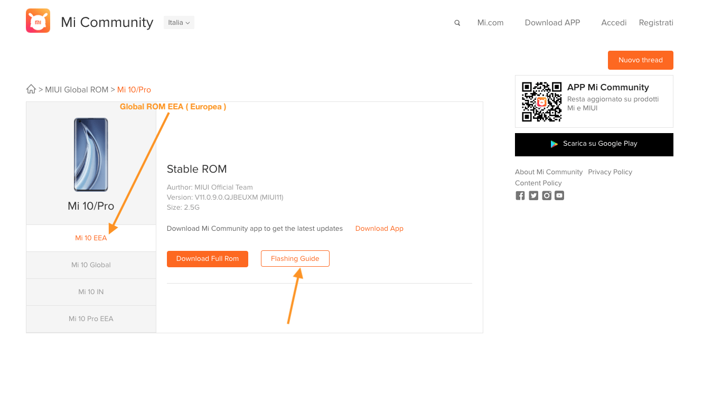Open the Twitter social icon

[533, 195]
